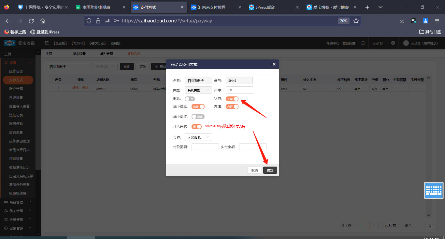Close the wxt123支付方式 dialog

pyautogui.click(x=274, y=64)
